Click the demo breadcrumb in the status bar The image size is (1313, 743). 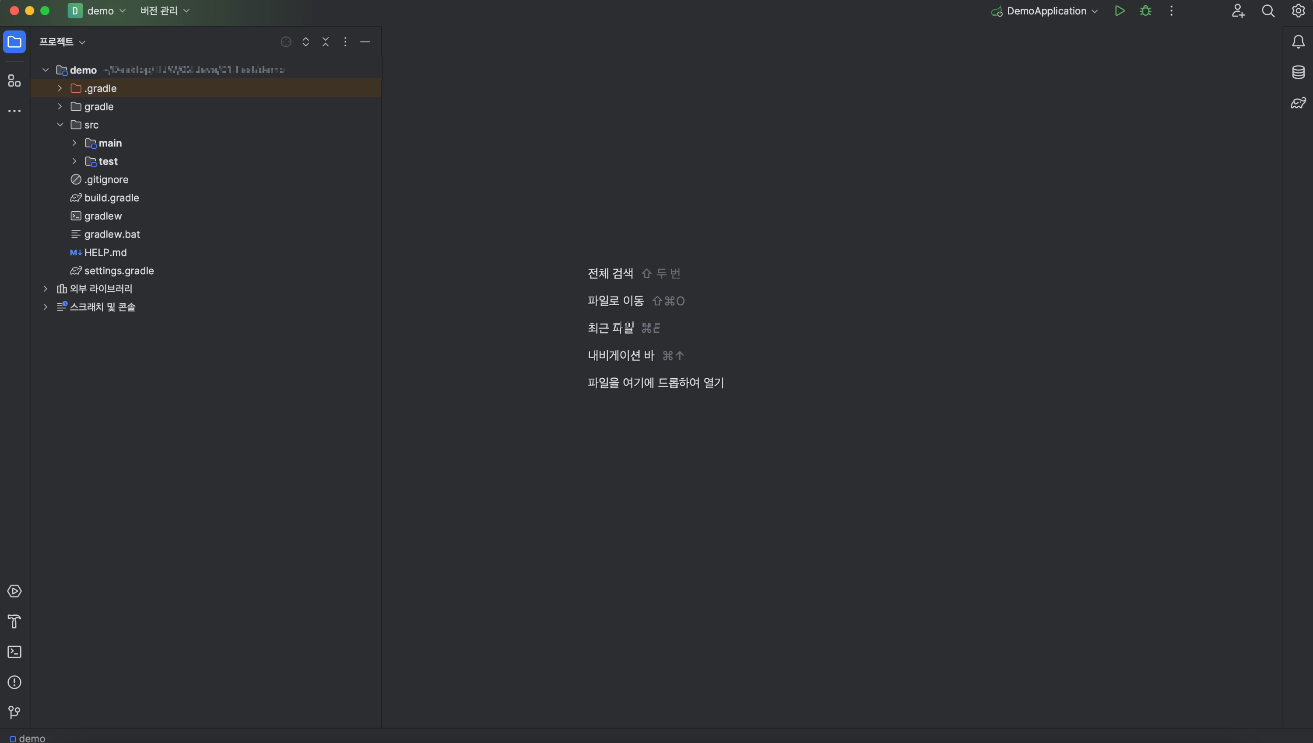tap(32, 738)
